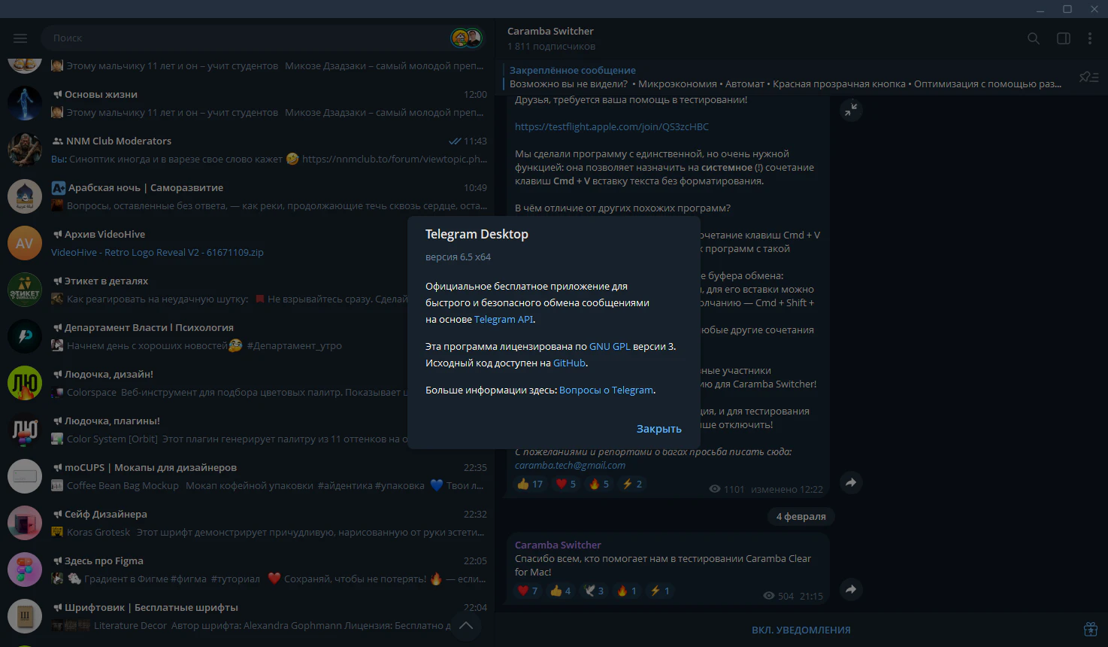Enable notifications with ВКЛ. УВЕДОМЛЕНИЯ
Image resolution: width=1108 pixels, height=647 pixels.
click(x=801, y=630)
